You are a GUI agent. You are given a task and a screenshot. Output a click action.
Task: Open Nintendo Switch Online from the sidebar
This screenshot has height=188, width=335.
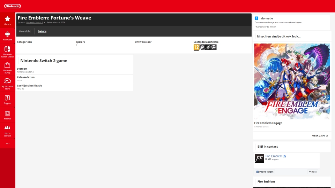(7, 49)
